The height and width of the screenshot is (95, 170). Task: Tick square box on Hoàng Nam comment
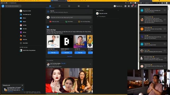(165, 29)
